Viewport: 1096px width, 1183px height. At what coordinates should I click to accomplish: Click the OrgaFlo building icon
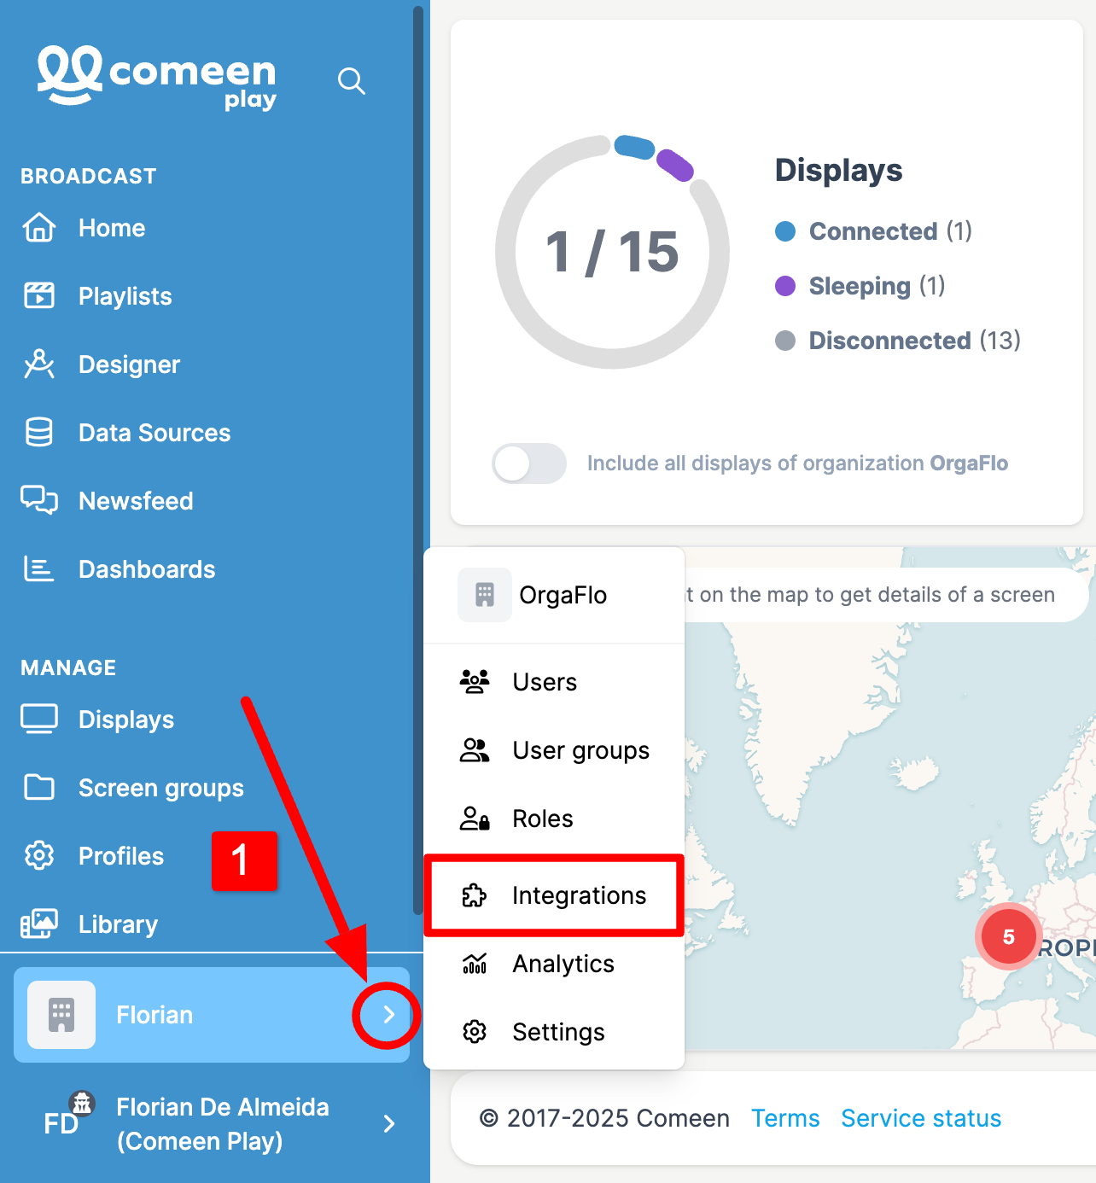(485, 595)
